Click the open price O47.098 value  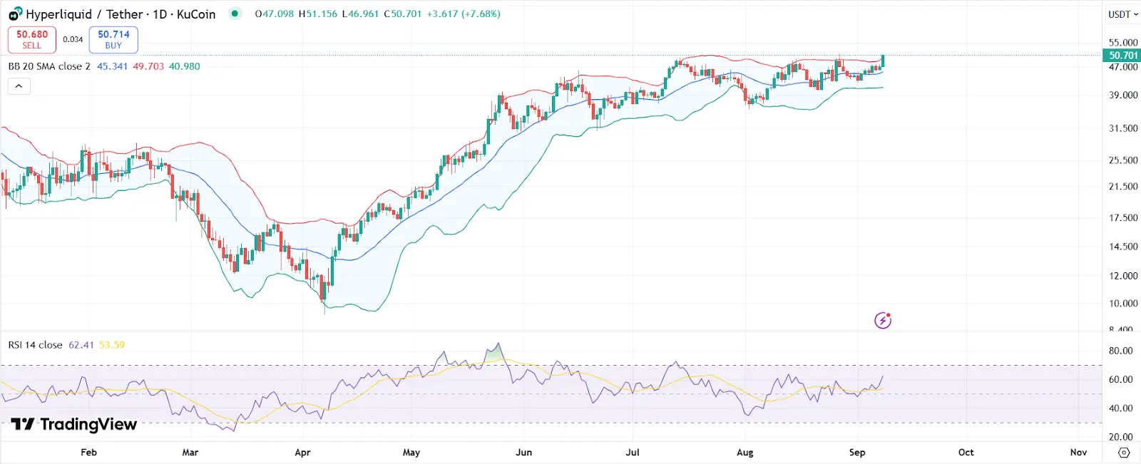point(275,14)
